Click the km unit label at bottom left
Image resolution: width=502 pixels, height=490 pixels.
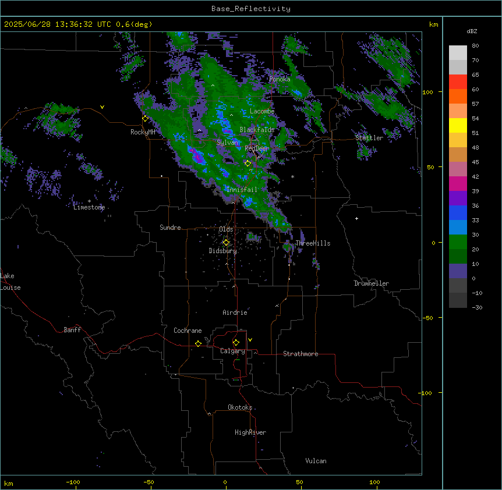pyautogui.click(x=9, y=483)
